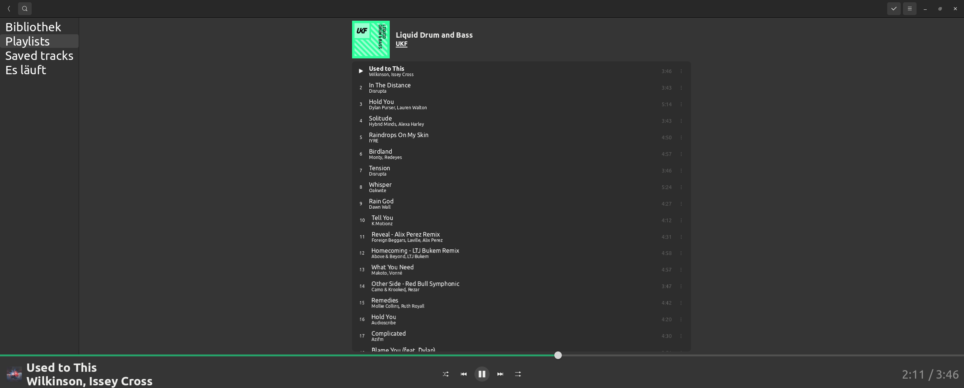Show options for Other Side - Red Bull Symphonic
This screenshot has width=964, height=388.
(681, 286)
